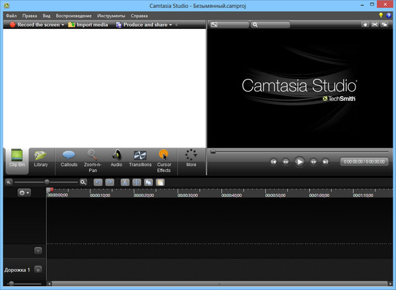Toggle full screen preview mode

pyautogui.click(x=375, y=25)
